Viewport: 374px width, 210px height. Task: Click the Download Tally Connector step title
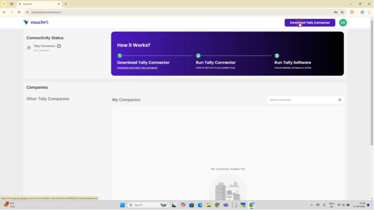coord(143,63)
